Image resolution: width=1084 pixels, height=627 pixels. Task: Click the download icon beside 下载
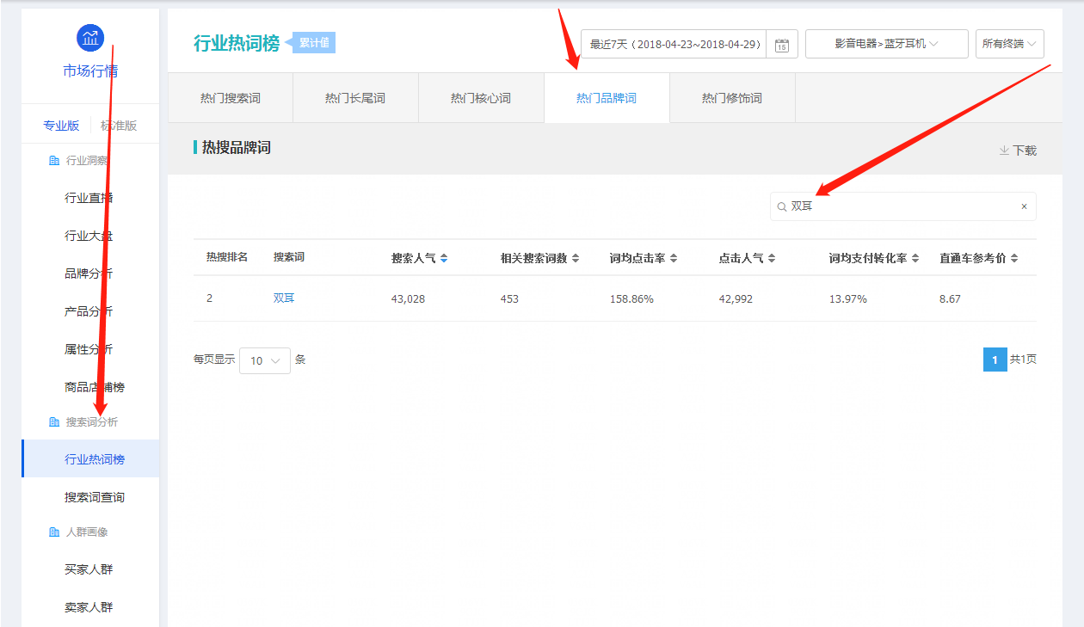(1003, 151)
